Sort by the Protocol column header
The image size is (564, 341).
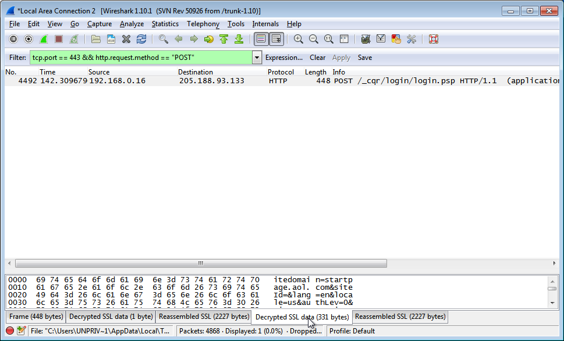pyautogui.click(x=285, y=72)
